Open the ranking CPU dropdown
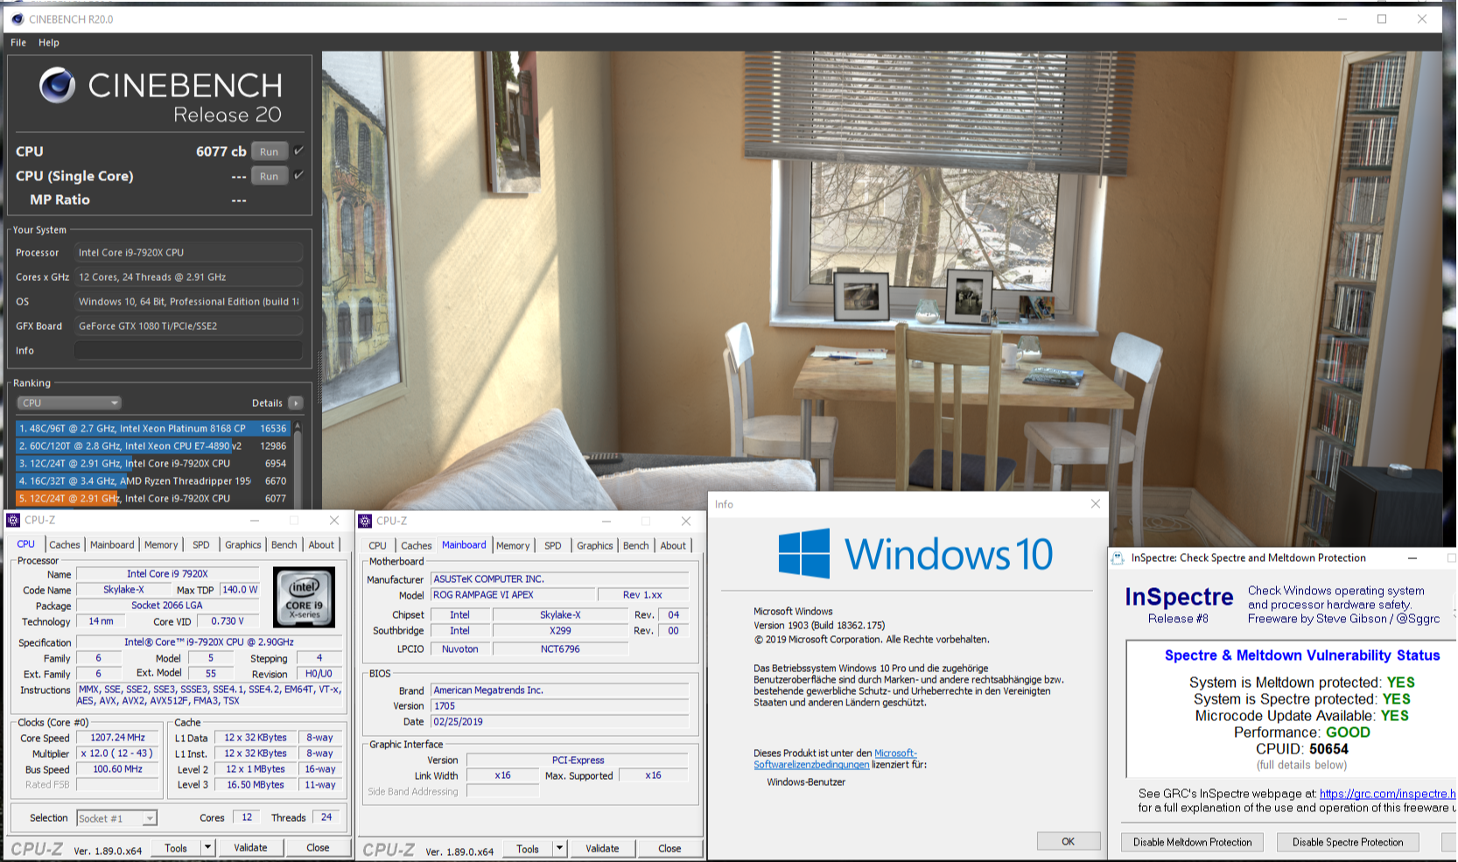The image size is (1458, 862). pyautogui.click(x=69, y=403)
